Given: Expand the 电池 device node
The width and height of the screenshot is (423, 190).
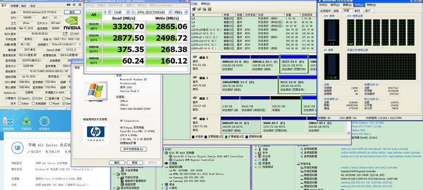Looking at the screenshot, I should (162, 185).
